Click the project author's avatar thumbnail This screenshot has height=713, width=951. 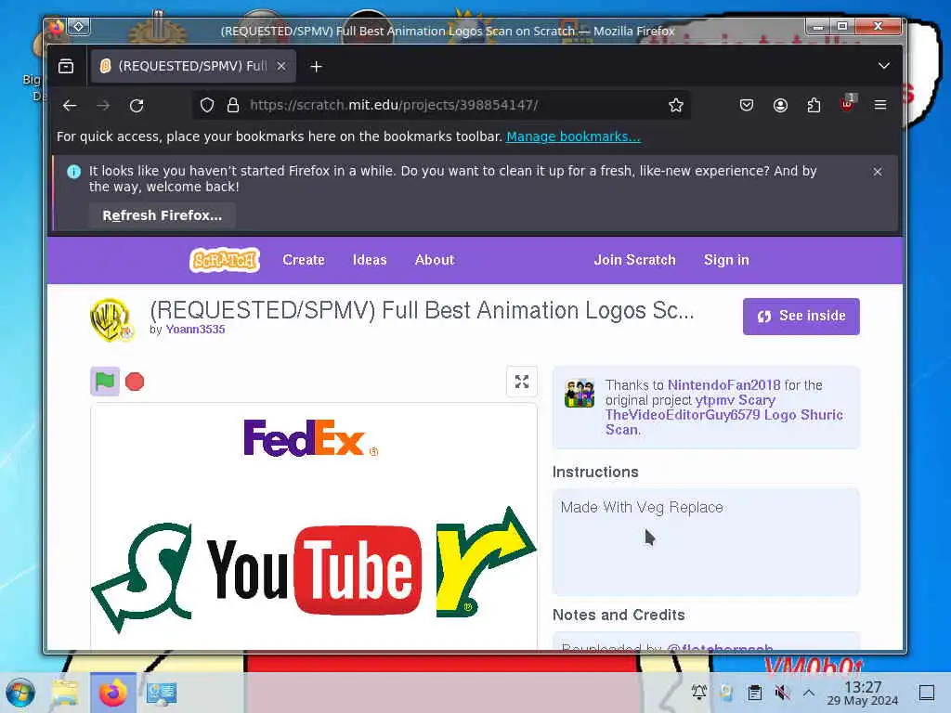point(111,319)
